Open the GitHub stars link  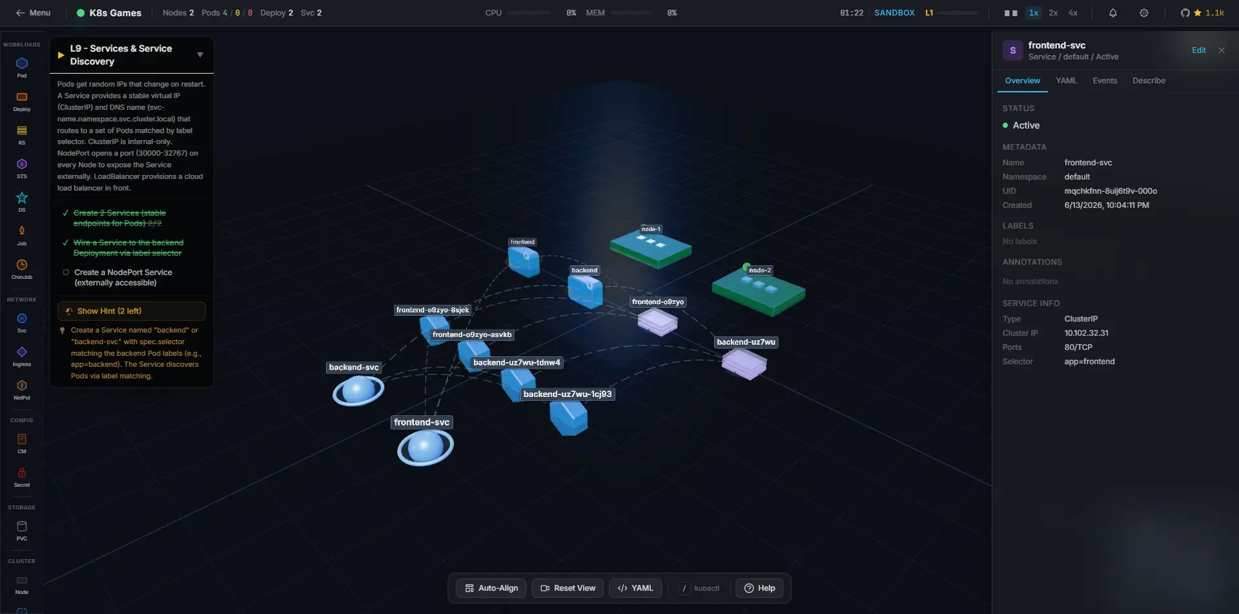pos(1202,13)
